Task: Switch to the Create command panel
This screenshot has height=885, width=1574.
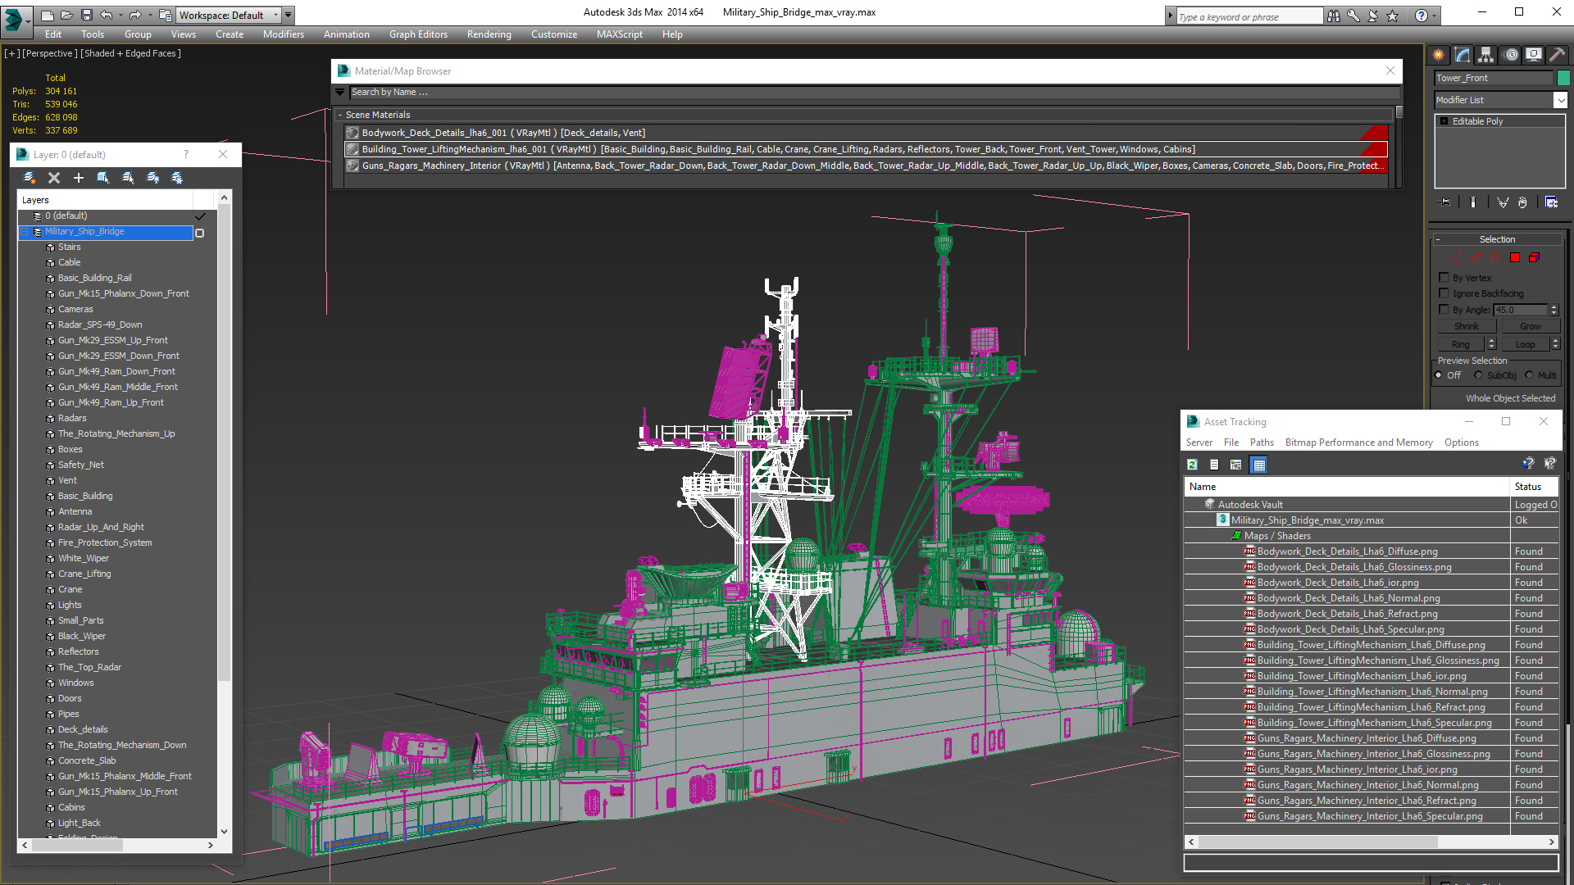Action: click(1439, 55)
